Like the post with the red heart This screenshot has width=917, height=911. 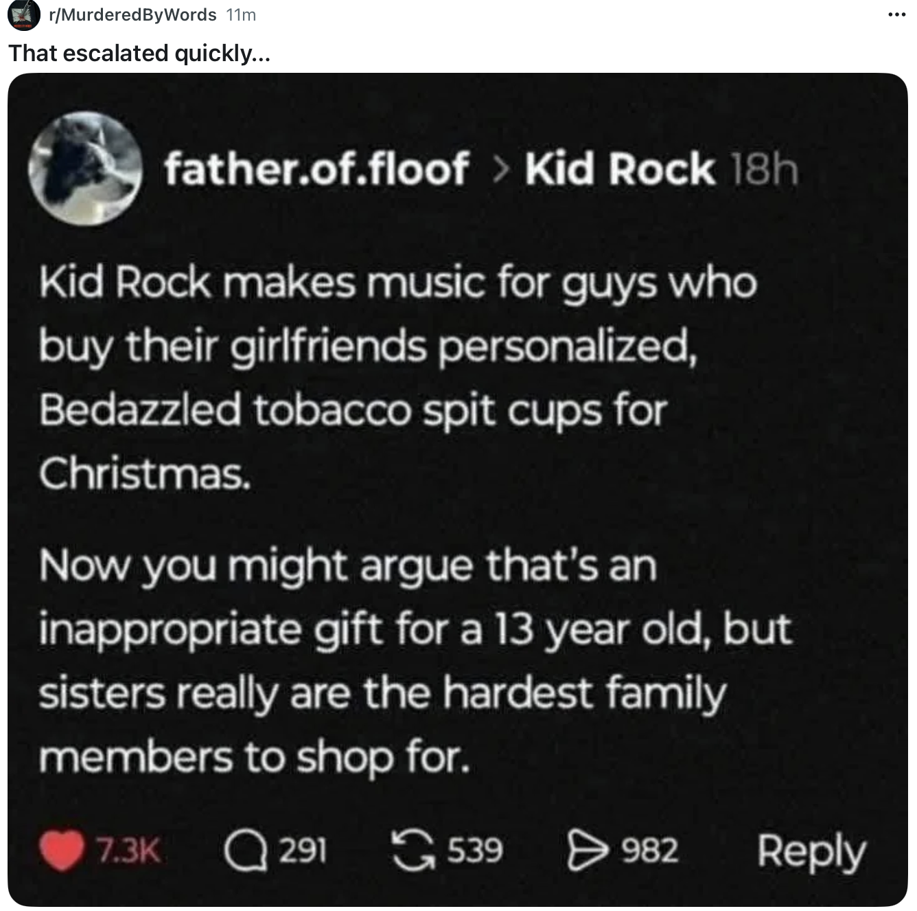click(60, 851)
